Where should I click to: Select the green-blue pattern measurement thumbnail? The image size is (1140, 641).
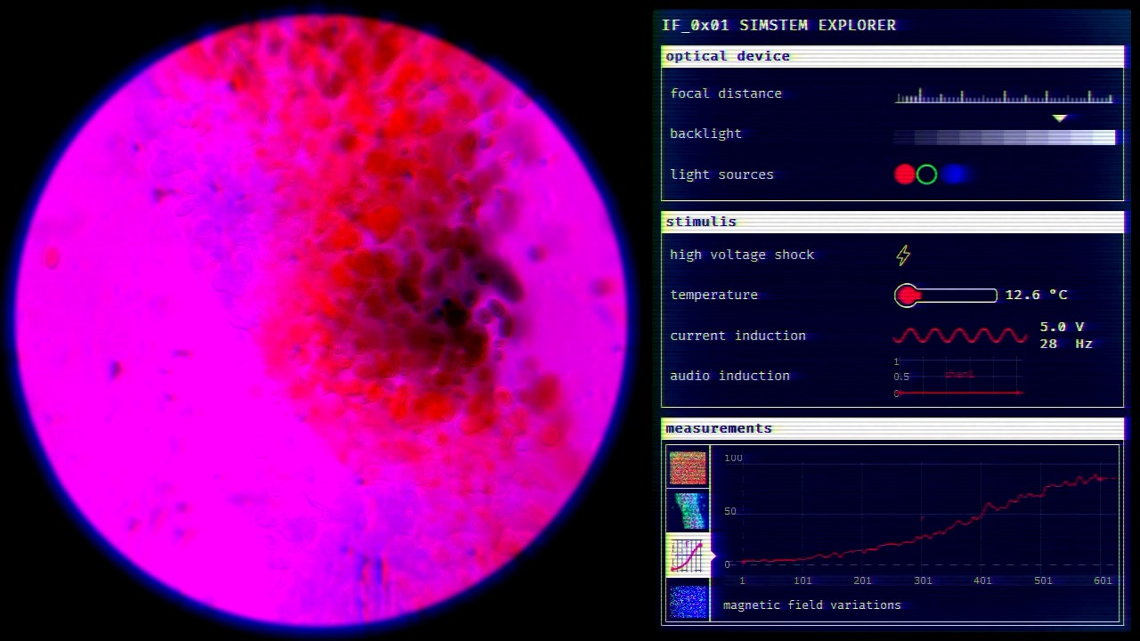[x=688, y=511]
